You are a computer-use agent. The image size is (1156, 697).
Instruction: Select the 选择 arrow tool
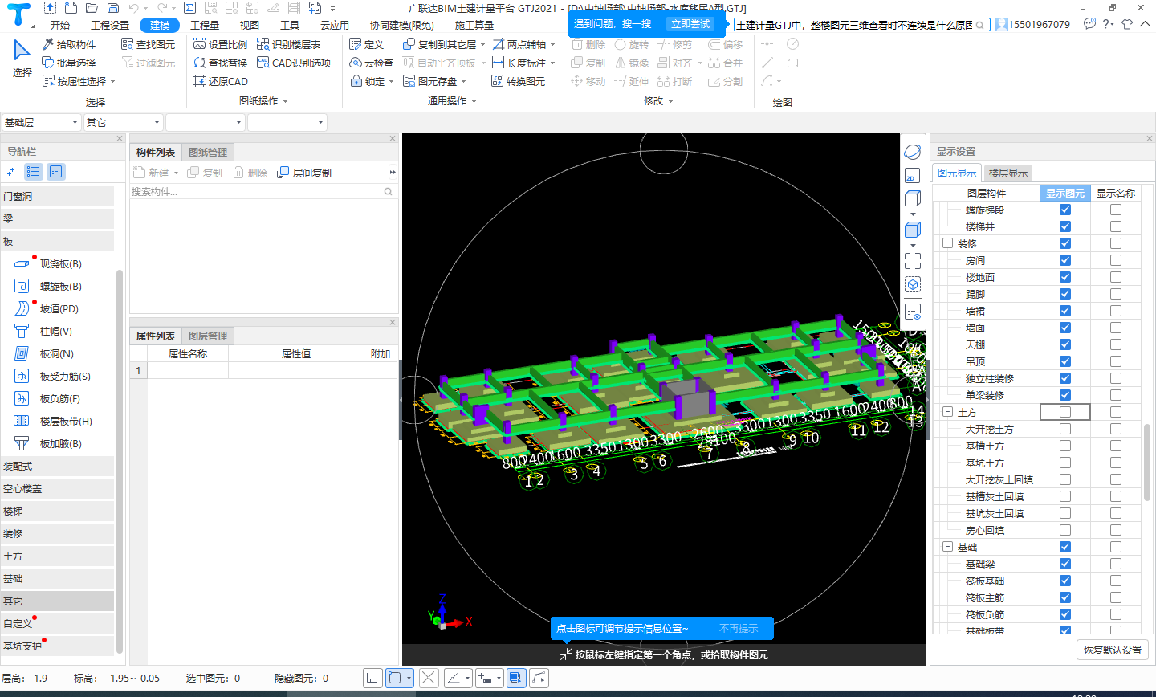[x=22, y=59]
